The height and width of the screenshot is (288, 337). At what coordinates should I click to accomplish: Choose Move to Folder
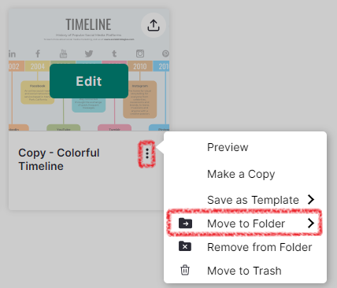tap(245, 223)
